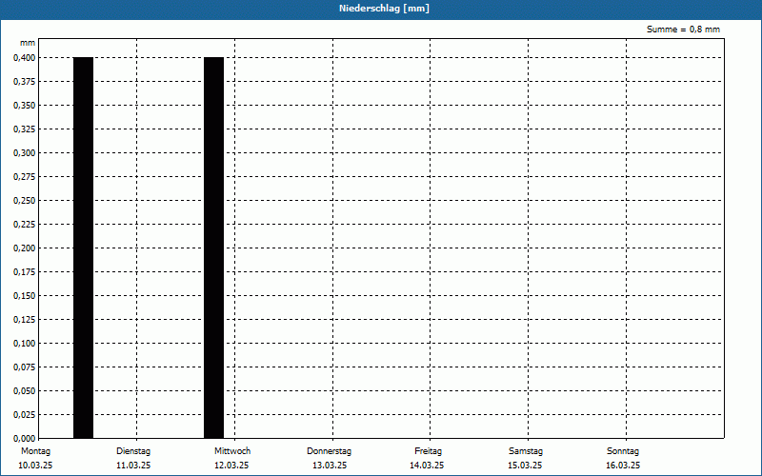Click the 0,050 y-axis value
The height and width of the screenshot is (476, 762).
[25, 391]
